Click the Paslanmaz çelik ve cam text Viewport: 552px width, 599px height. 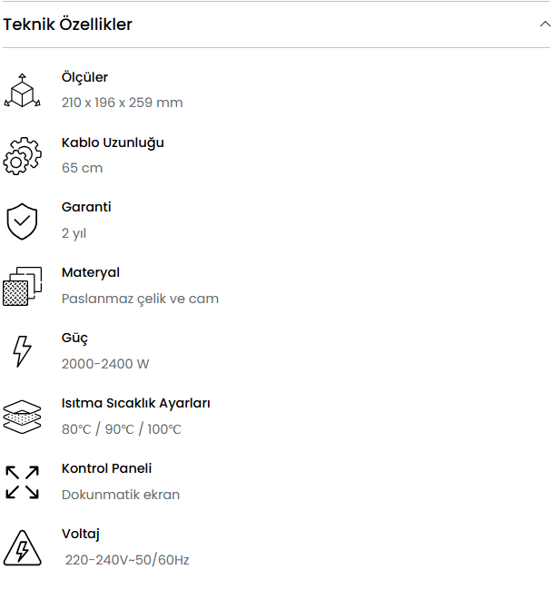tap(140, 299)
